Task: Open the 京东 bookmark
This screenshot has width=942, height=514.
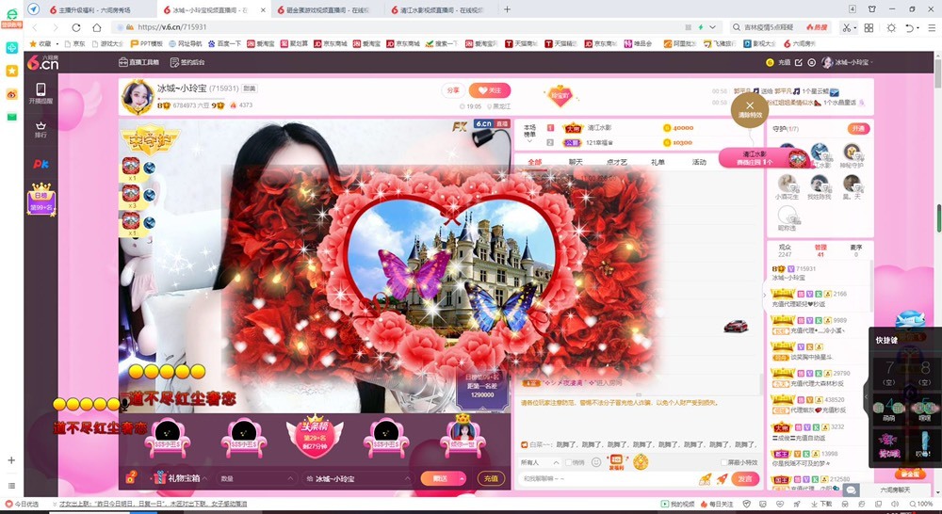Action: click(75, 44)
